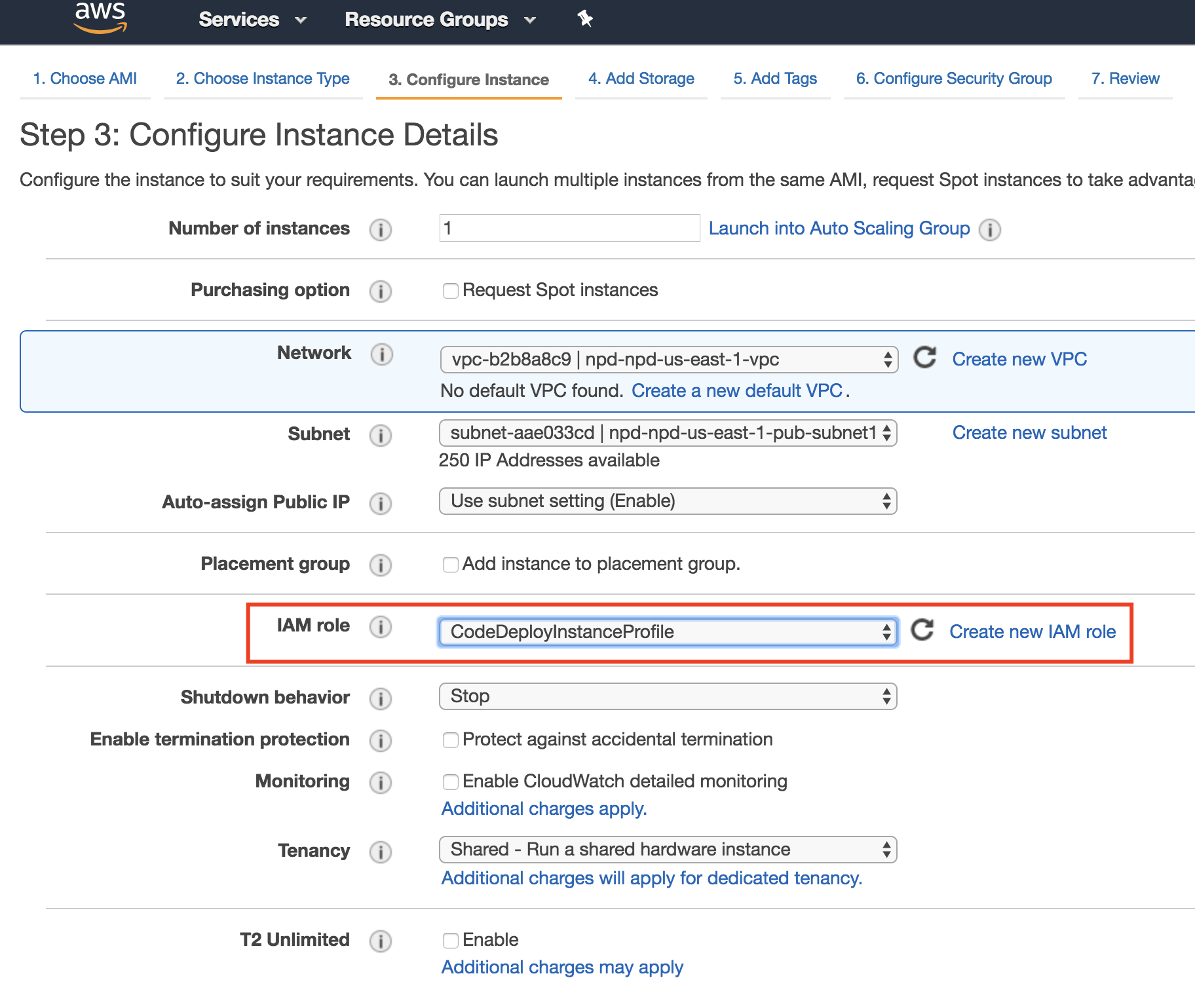Open the IAM role dropdown
Screen dimensions: 1195x997
tap(667, 632)
